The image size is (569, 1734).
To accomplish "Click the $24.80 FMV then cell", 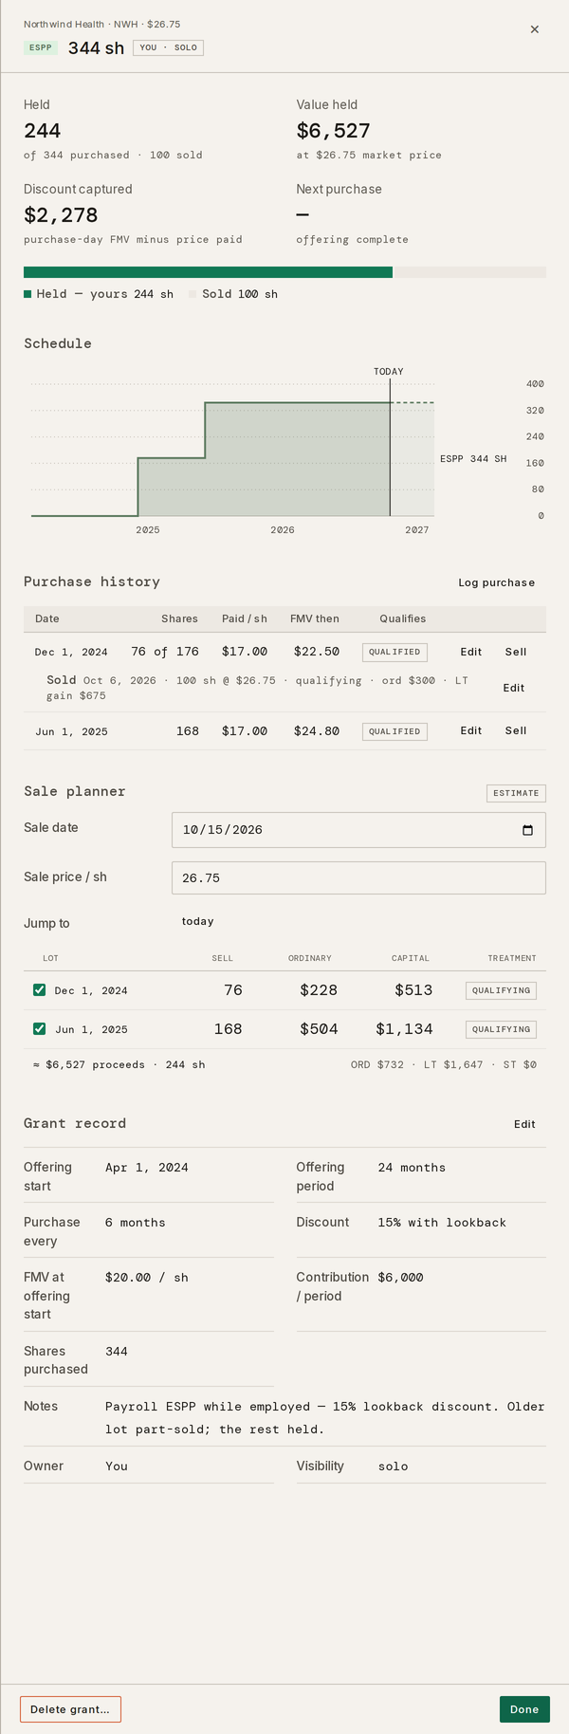I will (x=317, y=731).
